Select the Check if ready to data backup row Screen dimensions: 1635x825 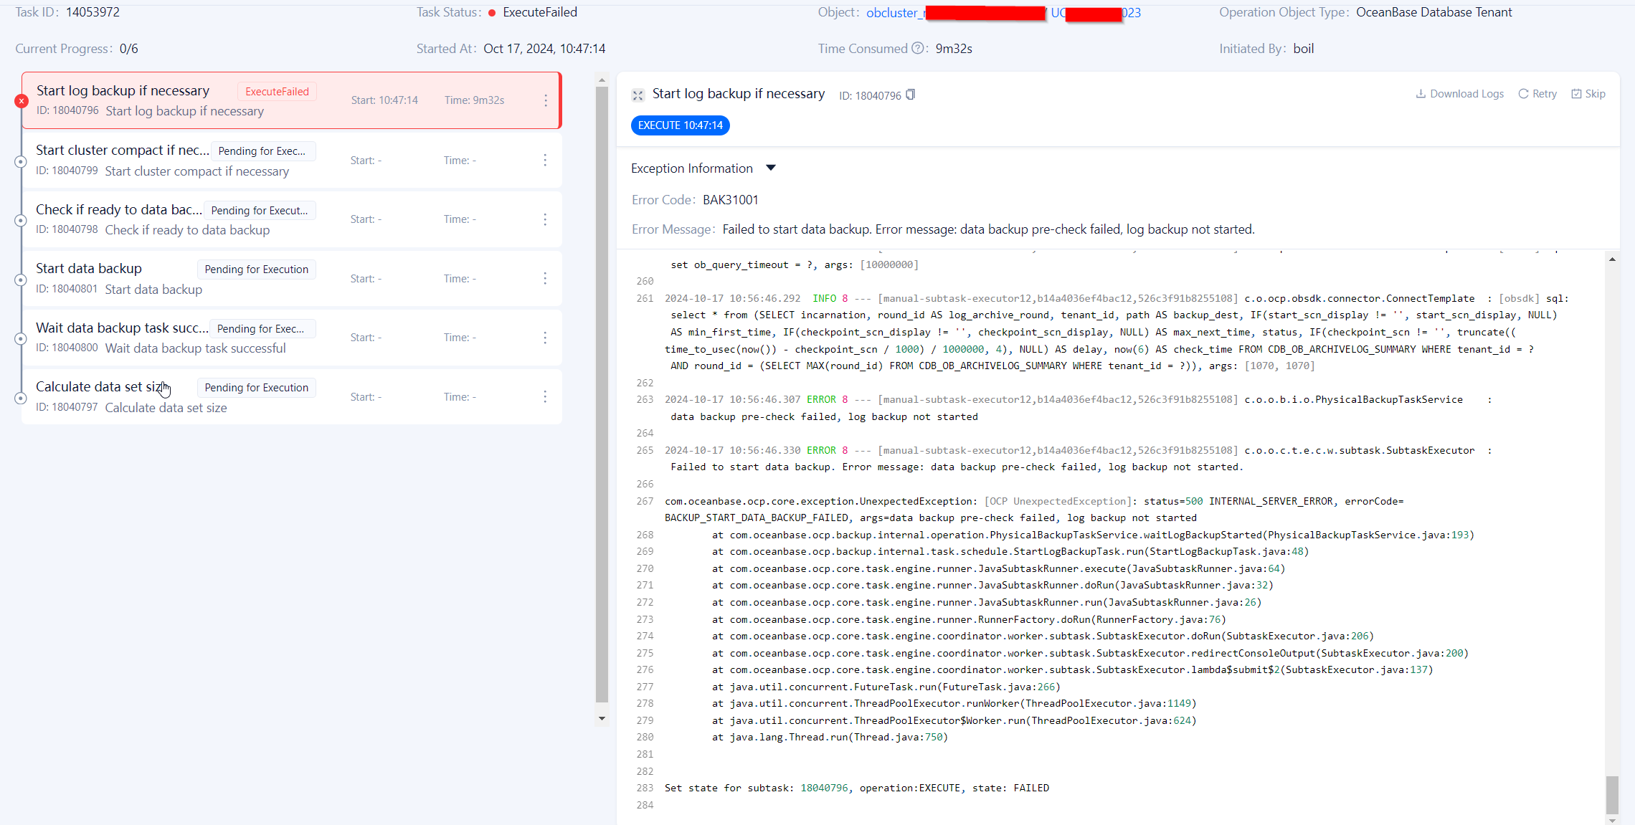tap(291, 219)
